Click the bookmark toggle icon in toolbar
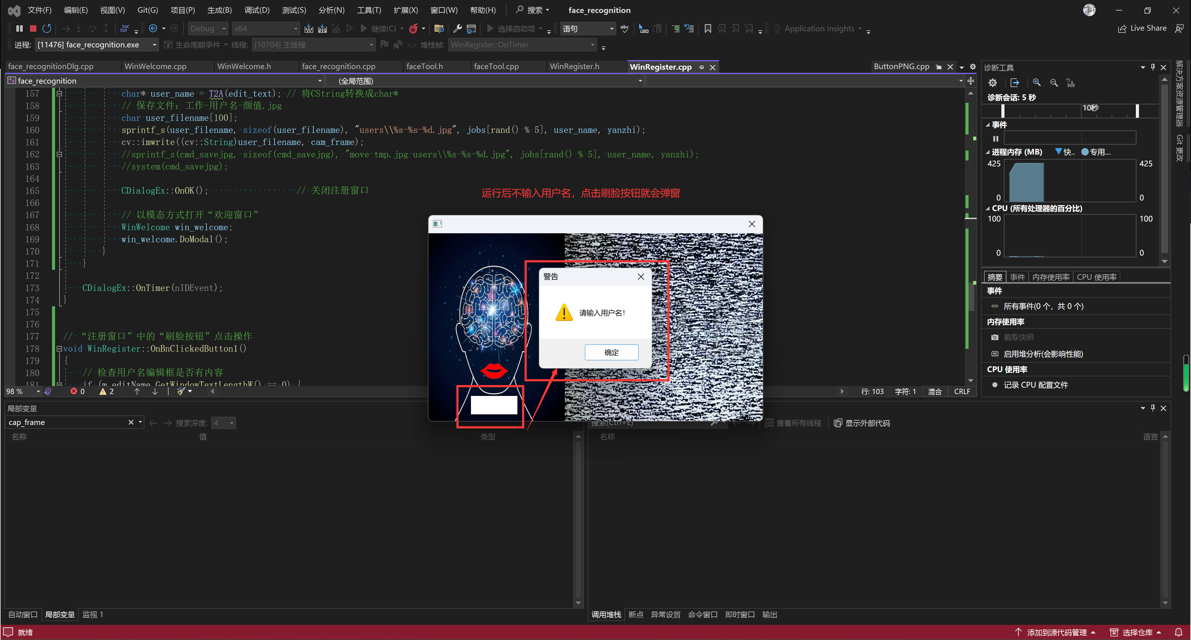Screen dimensions: 1191x640 707,29
